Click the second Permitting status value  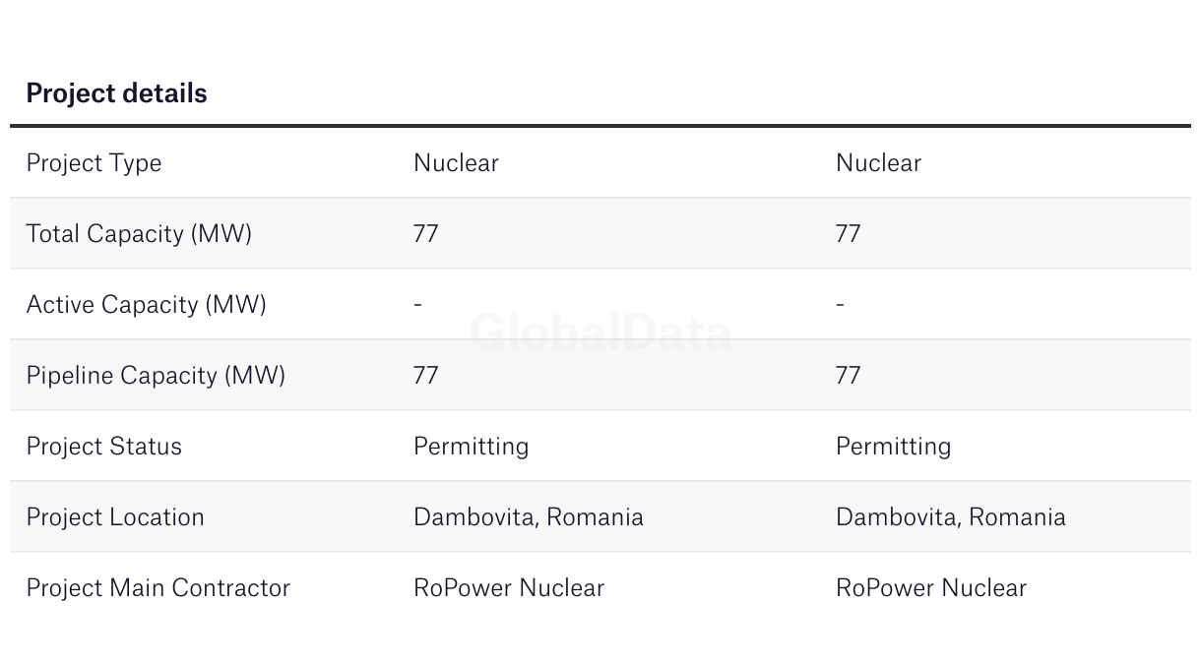coord(894,447)
